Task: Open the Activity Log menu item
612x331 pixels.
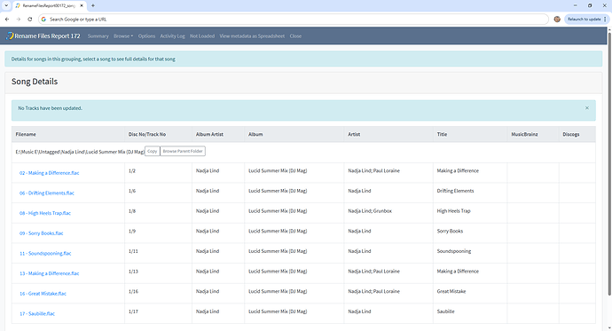Action: [x=173, y=35]
